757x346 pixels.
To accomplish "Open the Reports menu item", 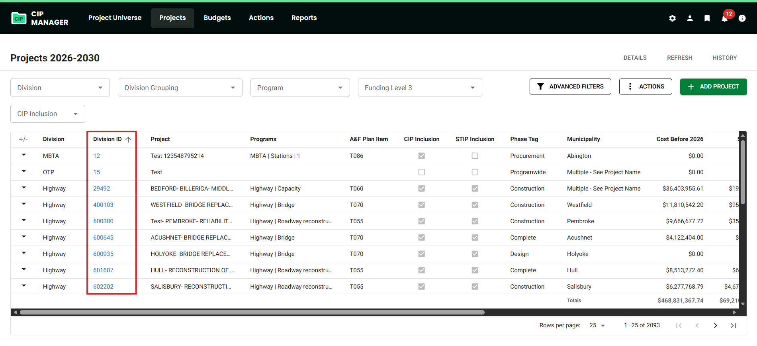I will [x=304, y=18].
